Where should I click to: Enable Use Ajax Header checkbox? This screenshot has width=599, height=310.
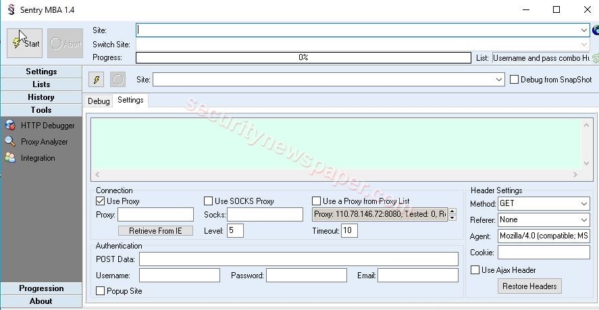[x=475, y=270]
